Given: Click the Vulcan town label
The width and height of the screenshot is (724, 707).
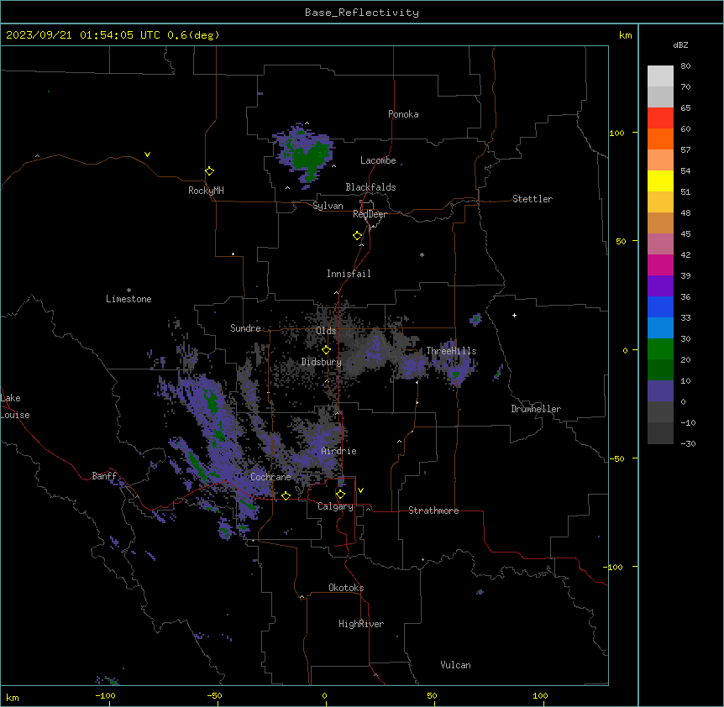Looking at the screenshot, I should 456,665.
